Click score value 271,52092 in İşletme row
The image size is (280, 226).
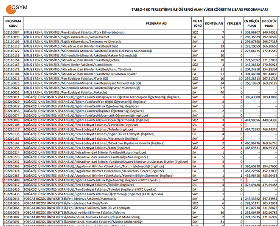tap(252, 60)
